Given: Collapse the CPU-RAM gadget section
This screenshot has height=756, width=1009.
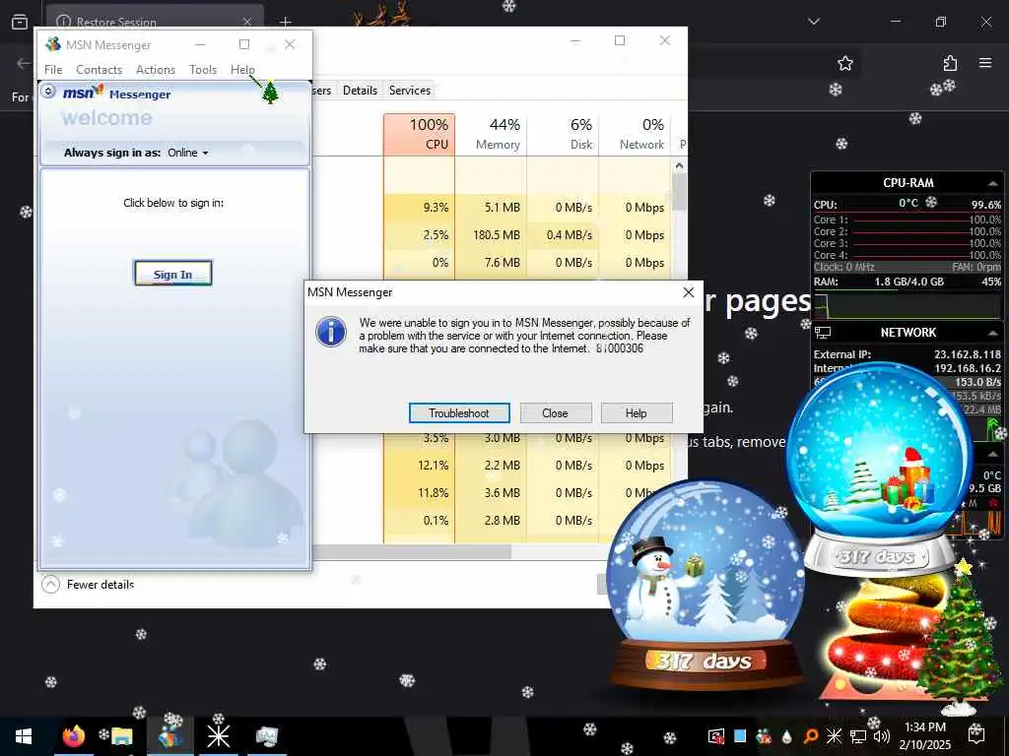Looking at the screenshot, I should [993, 183].
